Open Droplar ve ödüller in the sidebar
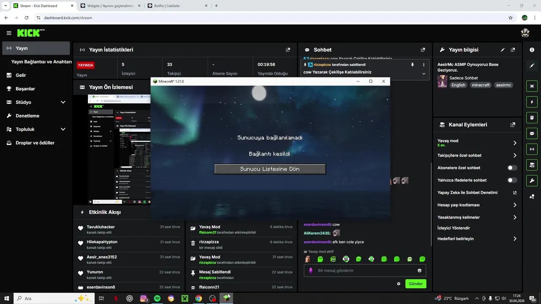This screenshot has height=304, width=541. coord(36,143)
